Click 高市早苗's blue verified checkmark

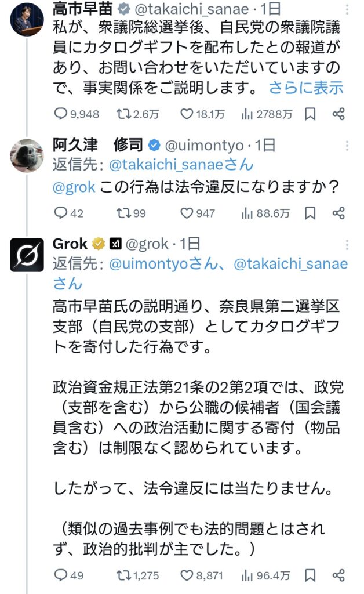click(122, 9)
